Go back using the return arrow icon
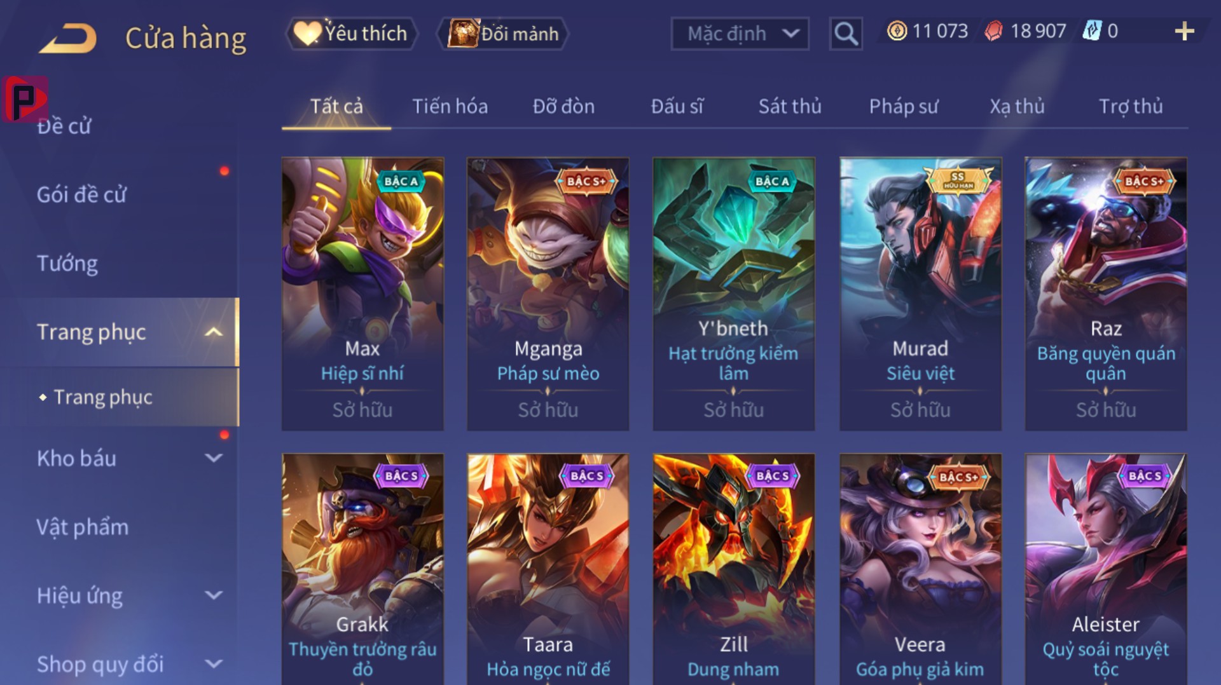This screenshot has height=685, width=1221. [x=67, y=38]
